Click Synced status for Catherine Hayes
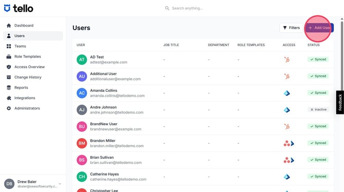 coord(318,177)
